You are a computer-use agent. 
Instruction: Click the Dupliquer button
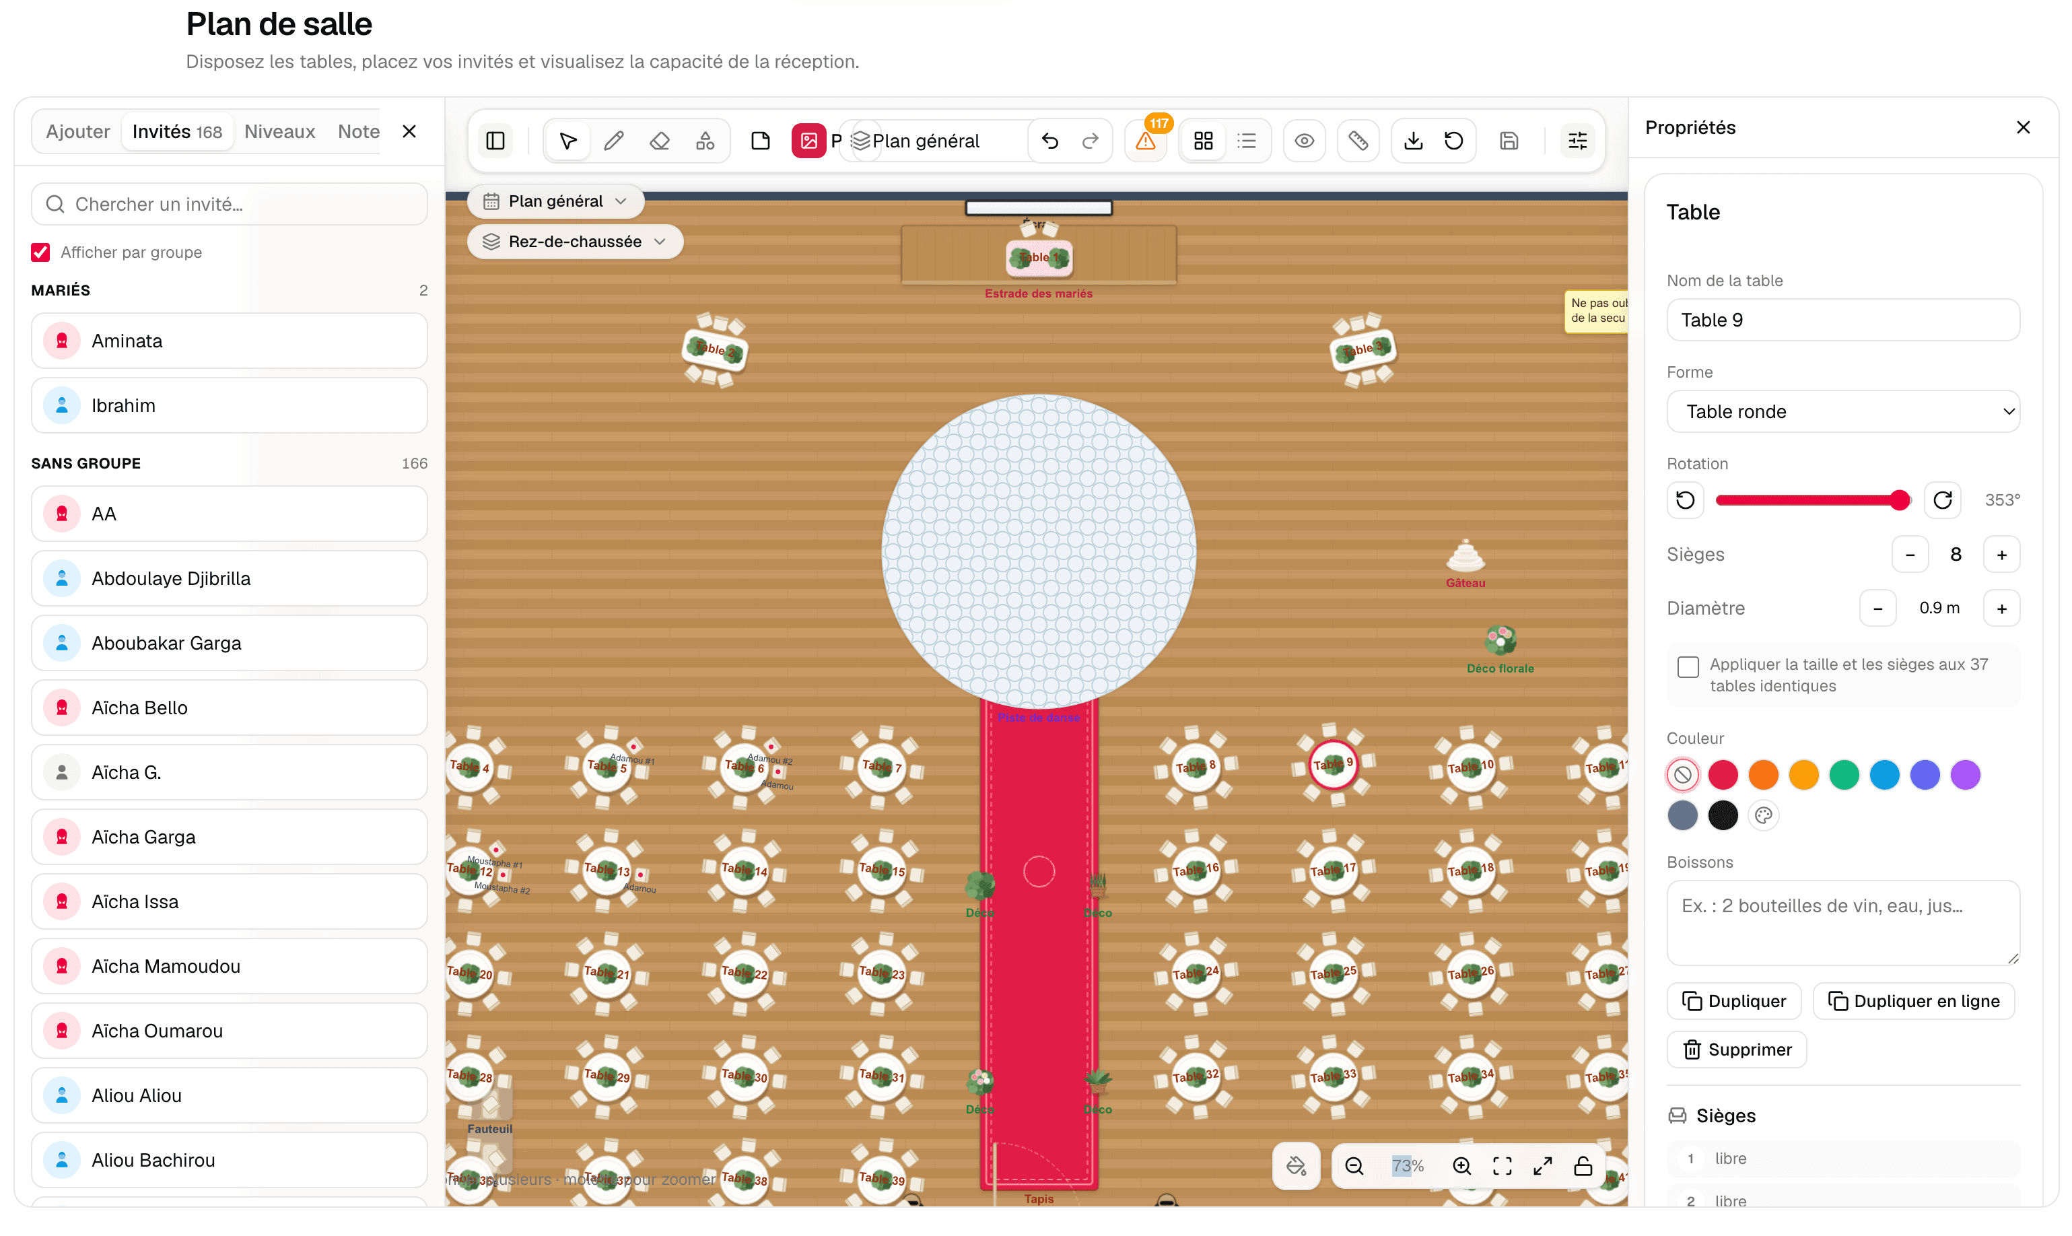[1734, 1001]
